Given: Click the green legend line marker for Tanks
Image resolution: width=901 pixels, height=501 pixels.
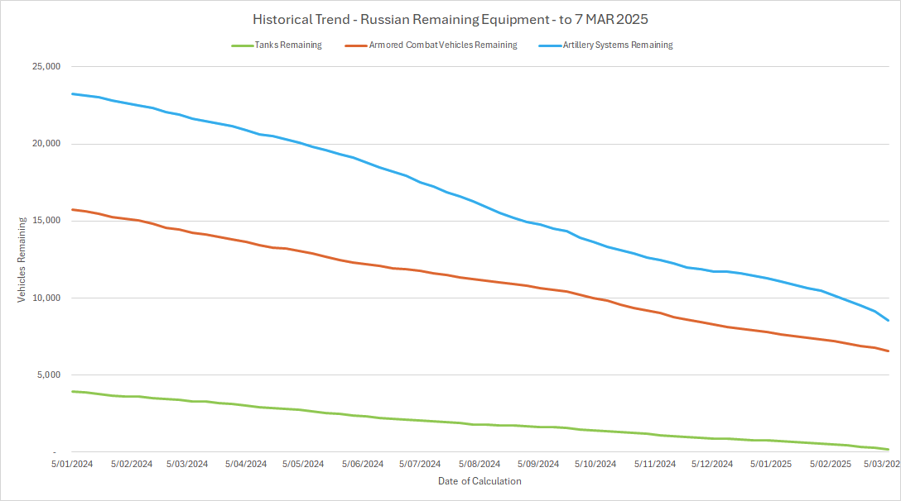Looking at the screenshot, I should [241, 45].
